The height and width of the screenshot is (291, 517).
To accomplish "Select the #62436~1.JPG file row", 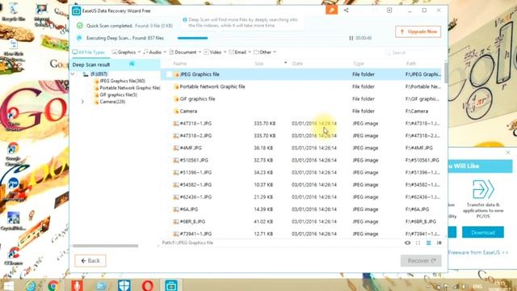I will (x=301, y=197).
